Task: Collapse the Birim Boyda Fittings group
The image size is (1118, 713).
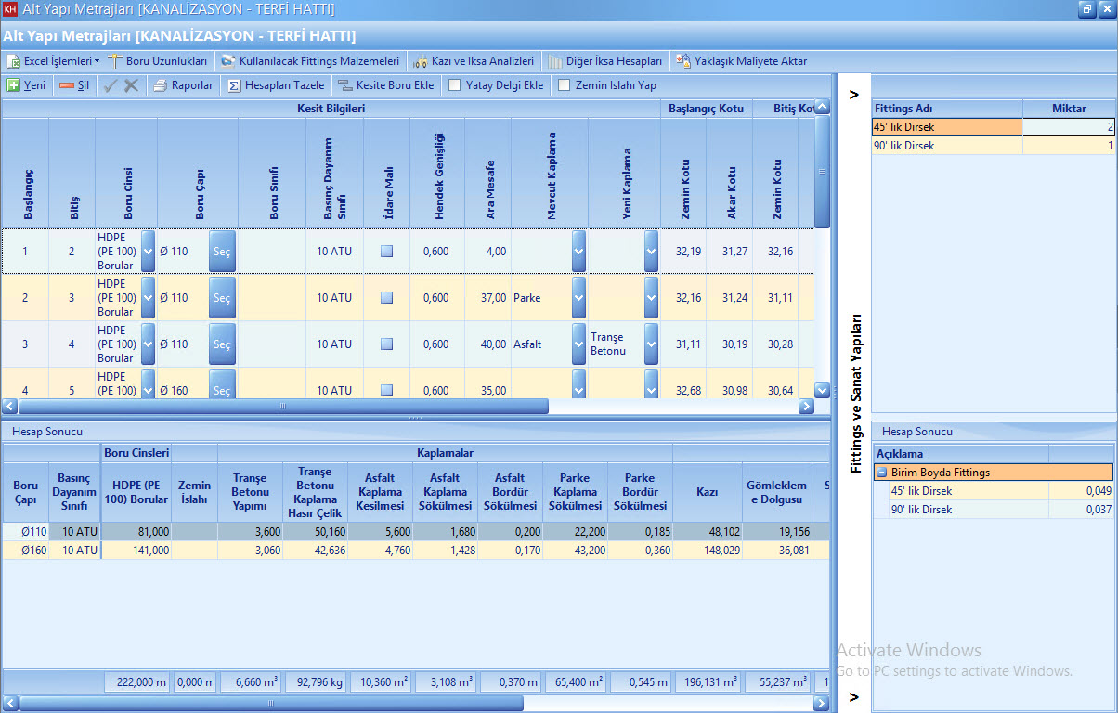Action: [x=881, y=473]
